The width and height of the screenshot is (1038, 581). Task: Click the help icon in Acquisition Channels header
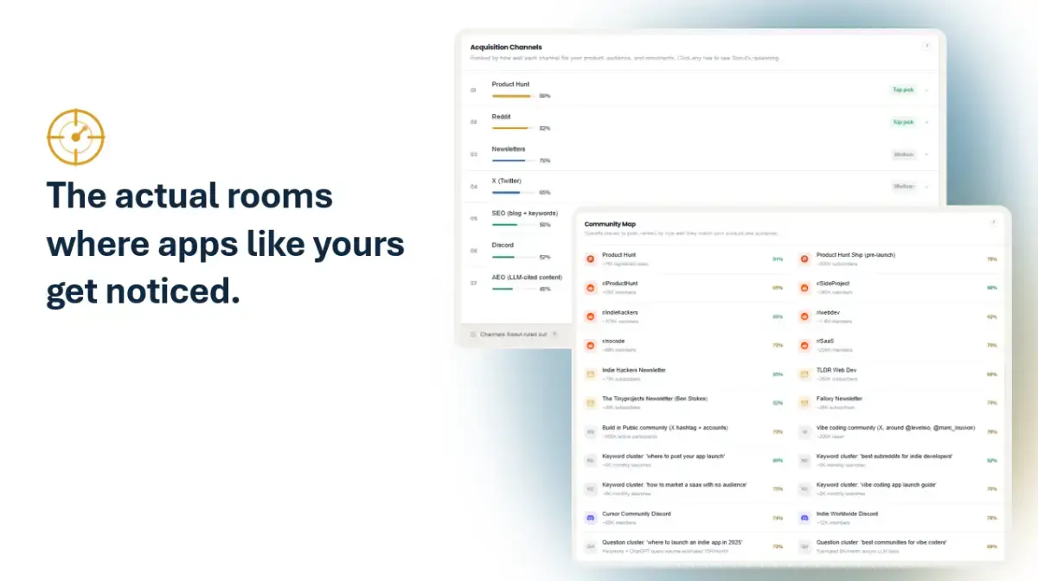coord(927,46)
